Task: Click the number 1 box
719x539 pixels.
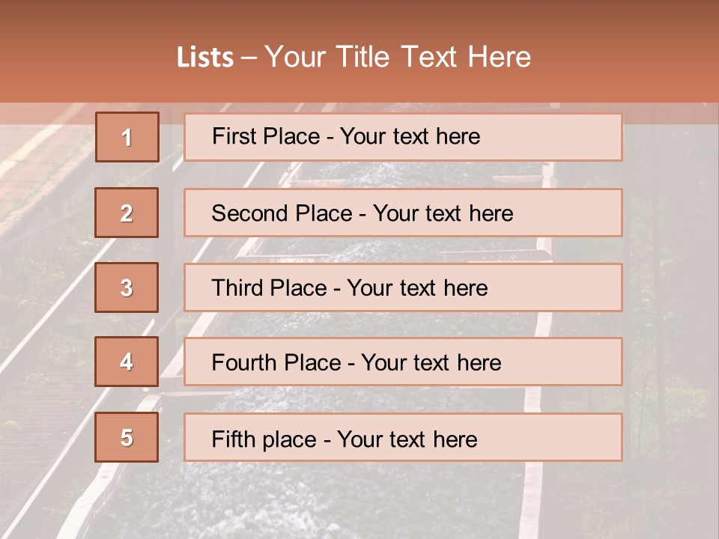Action: pyautogui.click(x=127, y=137)
